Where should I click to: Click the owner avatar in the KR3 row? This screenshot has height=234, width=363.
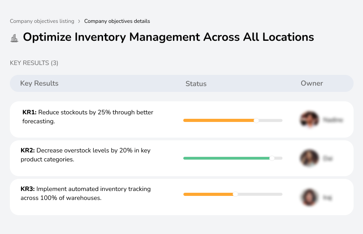point(309,197)
